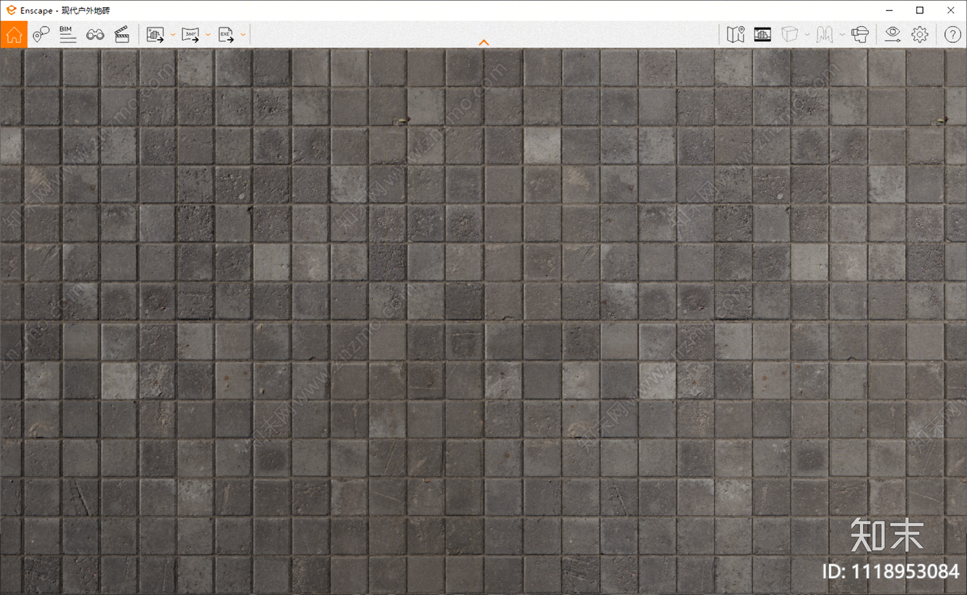Click the screenshot export icon
Screen dimensions: 967x595
click(155, 34)
